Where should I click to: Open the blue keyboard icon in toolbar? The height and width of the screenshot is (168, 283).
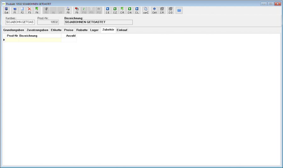[179, 10]
